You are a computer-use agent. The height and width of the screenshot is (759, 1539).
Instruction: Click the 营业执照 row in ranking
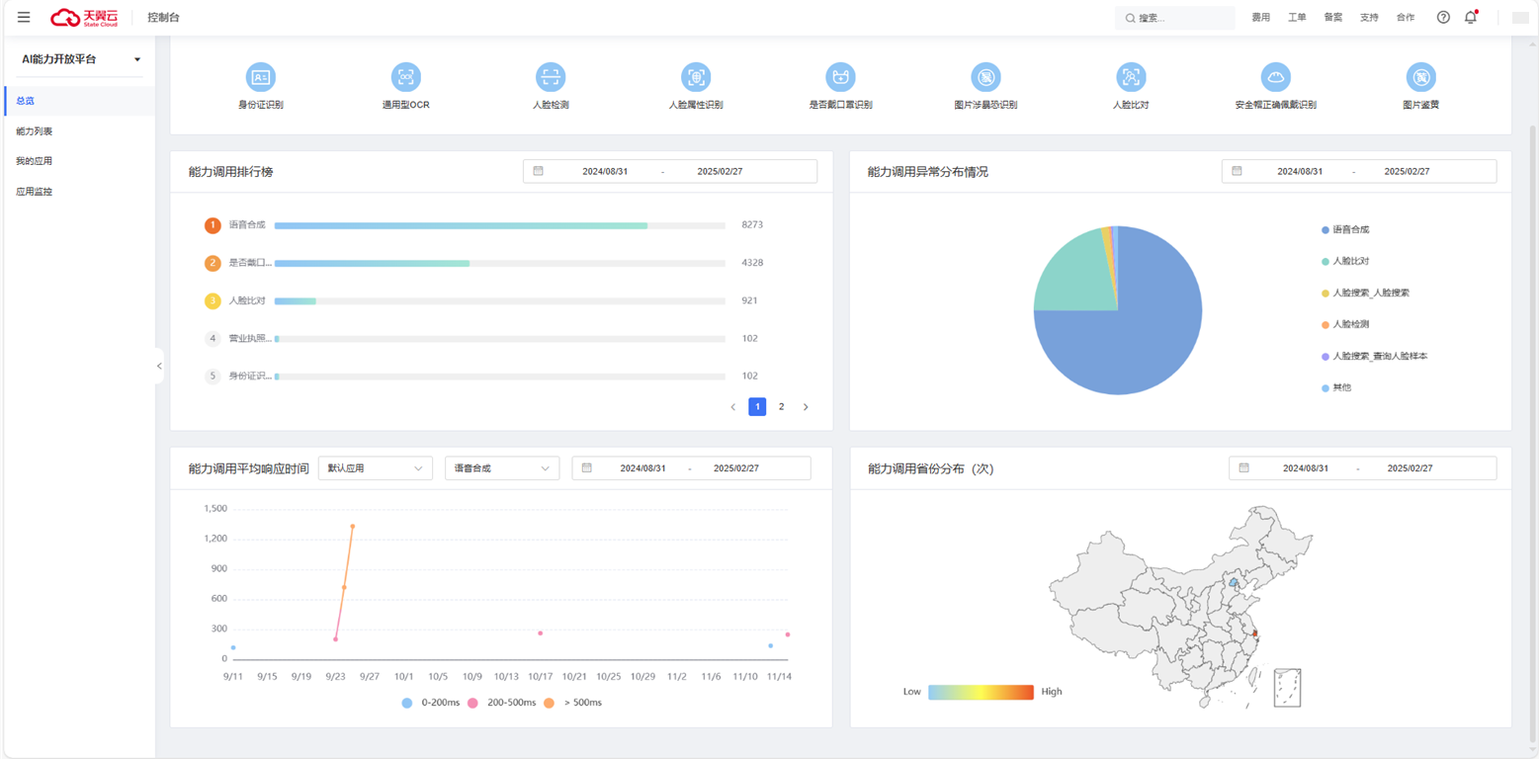click(484, 338)
